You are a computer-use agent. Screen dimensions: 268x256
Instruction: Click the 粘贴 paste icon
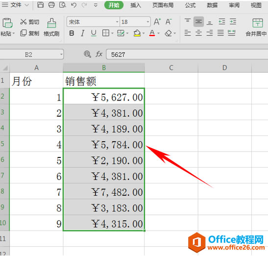(7, 23)
